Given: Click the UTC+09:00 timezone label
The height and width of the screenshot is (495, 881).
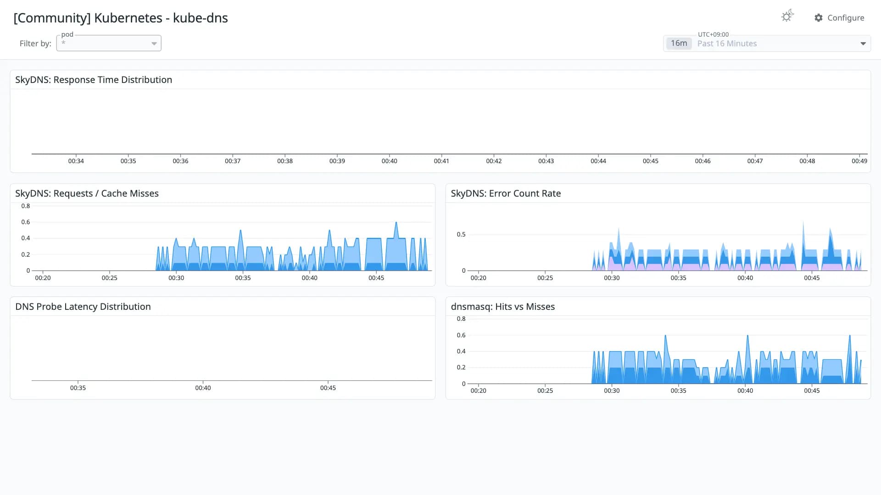Looking at the screenshot, I should [713, 34].
